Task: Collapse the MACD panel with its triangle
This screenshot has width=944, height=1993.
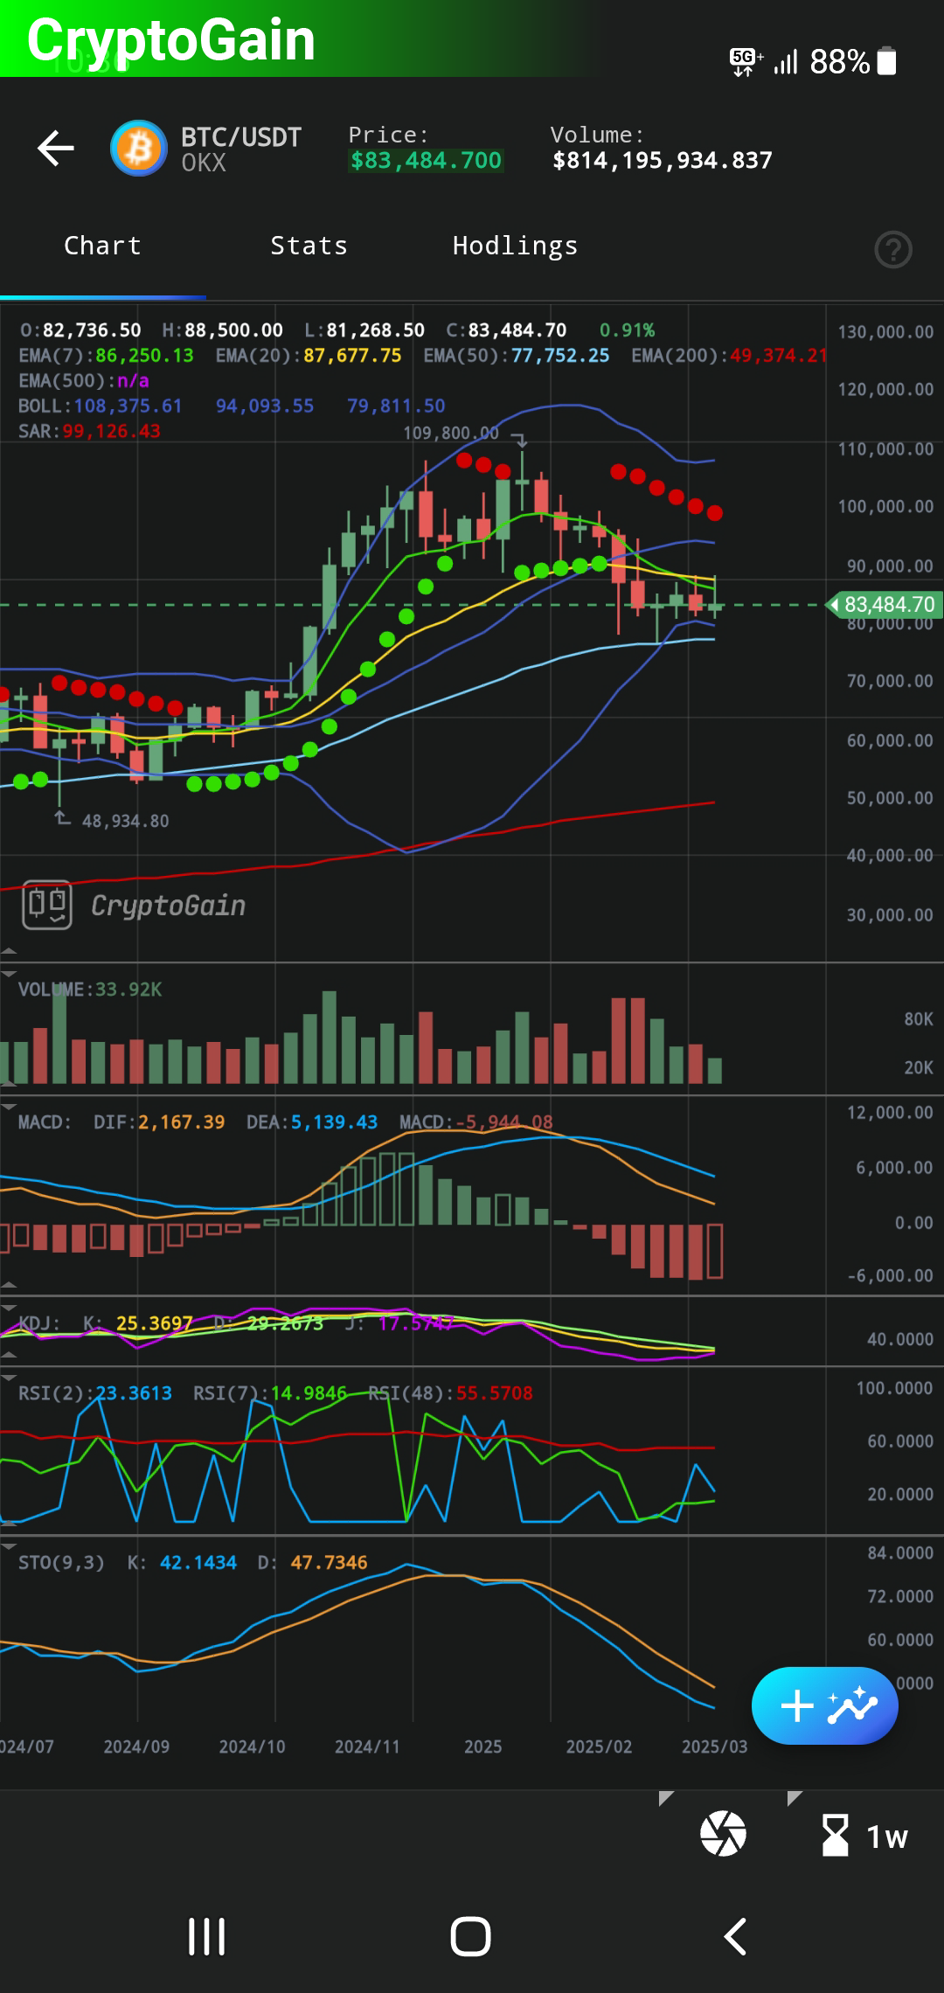Action: tap(8, 1107)
